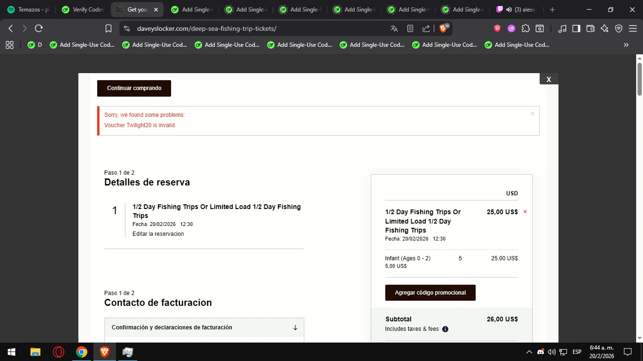The height and width of the screenshot is (361, 643).
Task: Click the page vertical scrollbar thumb
Action: [640, 79]
